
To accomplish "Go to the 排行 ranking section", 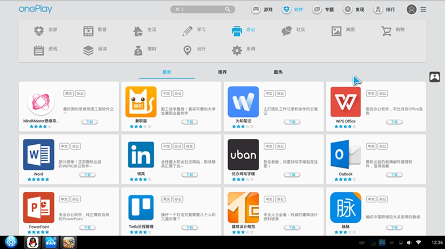I will 385,9.
